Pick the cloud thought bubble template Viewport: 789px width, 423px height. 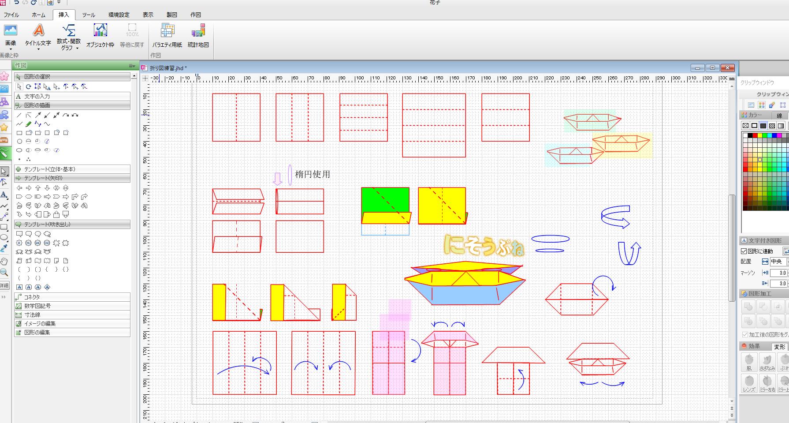point(47,234)
